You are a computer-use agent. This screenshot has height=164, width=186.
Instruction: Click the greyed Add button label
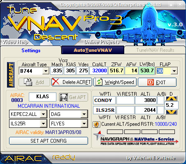tap(40, 82)
